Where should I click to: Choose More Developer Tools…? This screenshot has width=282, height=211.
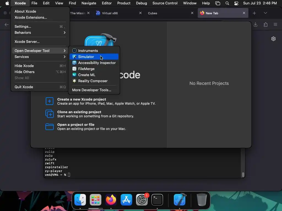(94, 90)
